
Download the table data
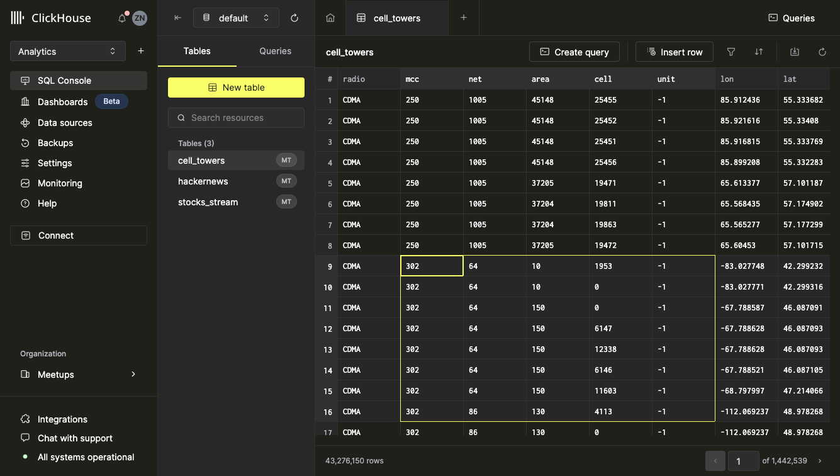[x=795, y=52]
